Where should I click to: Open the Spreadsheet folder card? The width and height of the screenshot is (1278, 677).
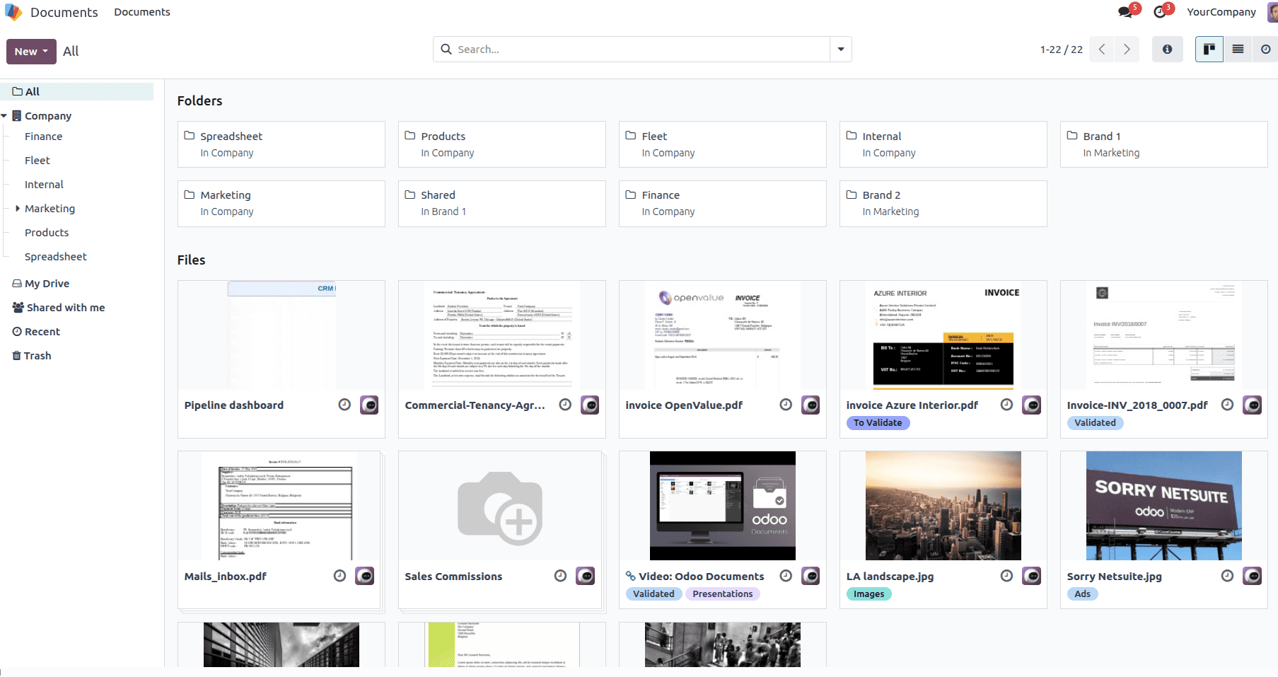pyautogui.click(x=281, y=144)
